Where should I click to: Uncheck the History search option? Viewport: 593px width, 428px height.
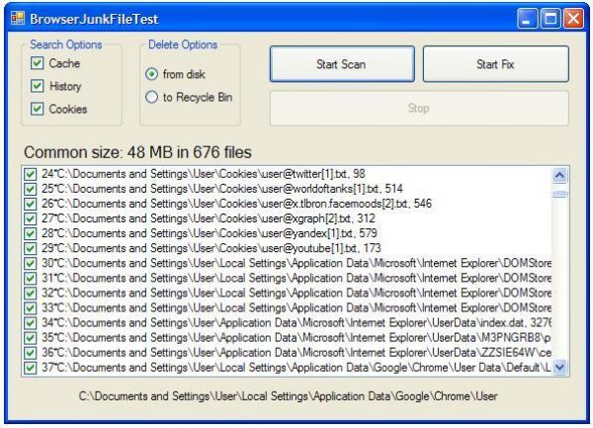click(x=38, y=87)
